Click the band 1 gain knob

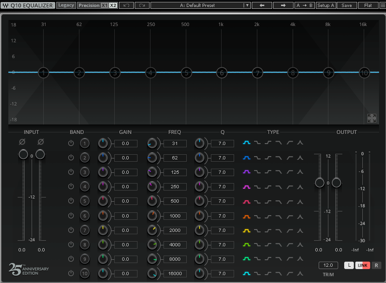click(x=103, y=143)
